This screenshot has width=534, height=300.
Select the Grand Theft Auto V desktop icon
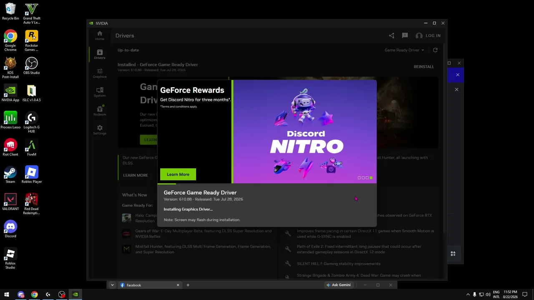(32, 14)
